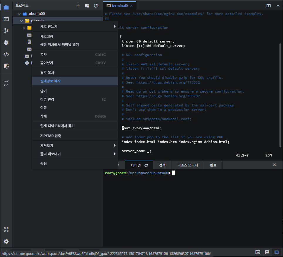The width and height of the screenshot is (283, 257).
Task: Select '이동' in context menu
Action: point(75,108)
